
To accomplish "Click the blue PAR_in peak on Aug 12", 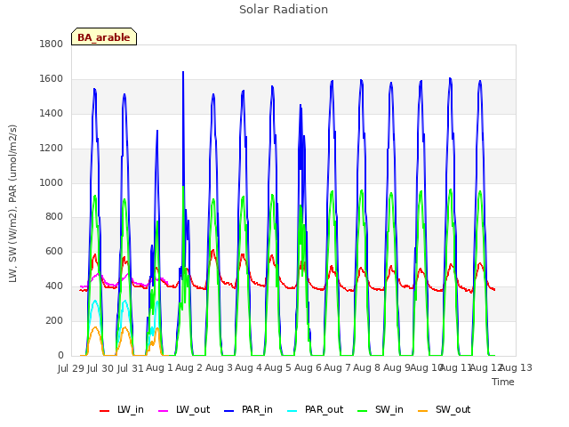I will pos(480,82).
